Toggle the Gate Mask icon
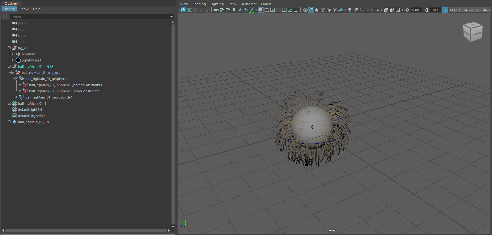Screen dimensions: 492x235 (x=278, y=10)
